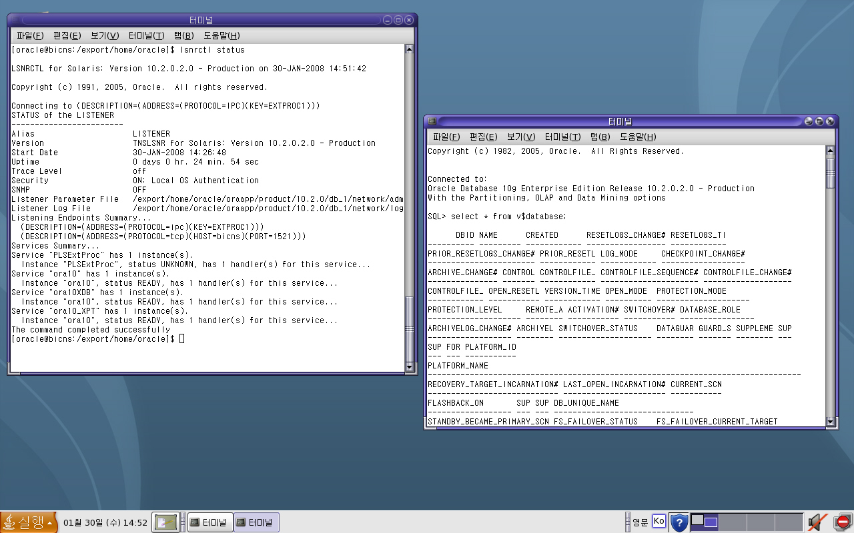Switch to the second workspace in the pager

tap(733, 522)
